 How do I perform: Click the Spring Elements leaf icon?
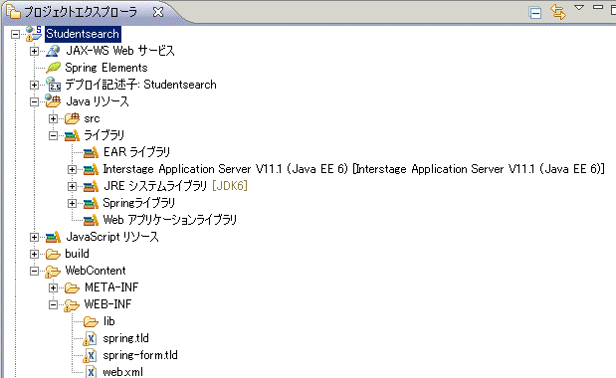(53, 68)
